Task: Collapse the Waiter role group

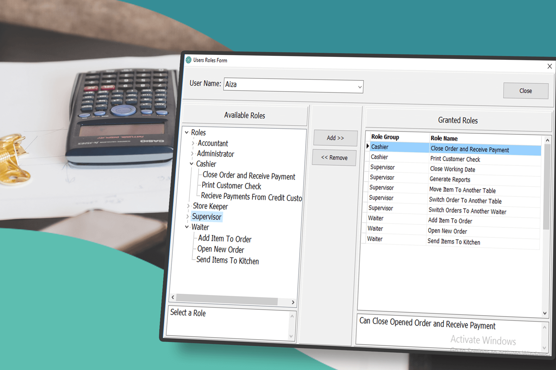Action: pyautogui.click(x=187, y=227)
